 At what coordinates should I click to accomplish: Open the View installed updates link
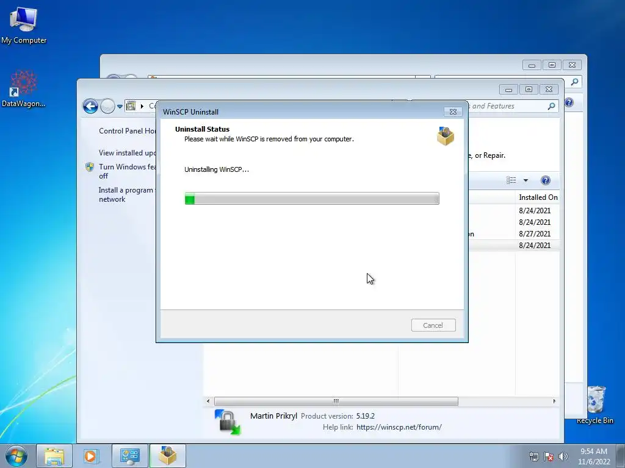127,153
